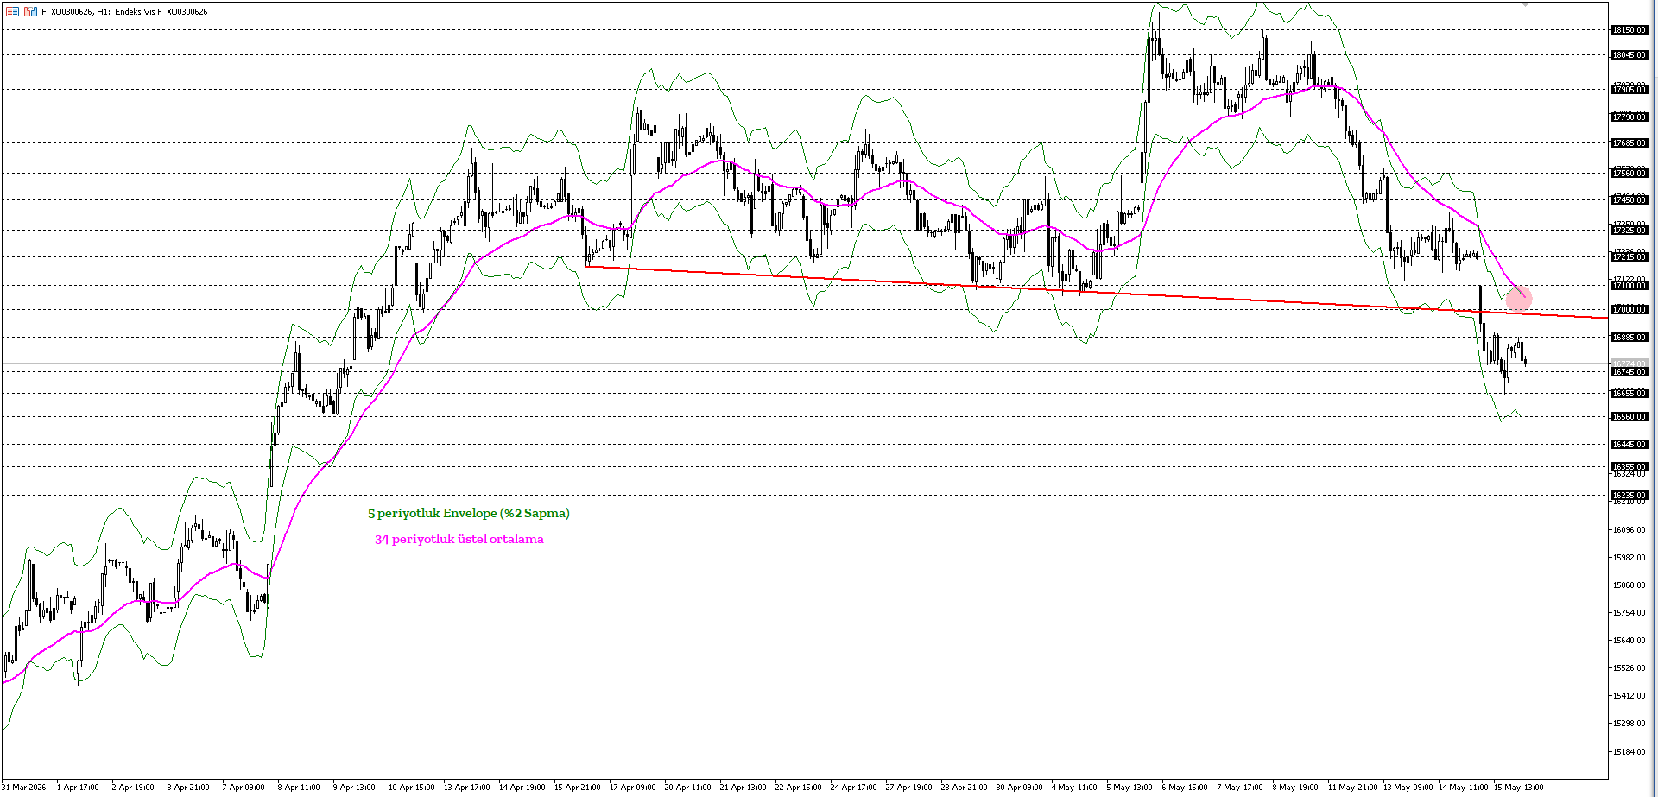
Task: Select the gray chart shift triangle marker
Action: tap(1525, 4)
